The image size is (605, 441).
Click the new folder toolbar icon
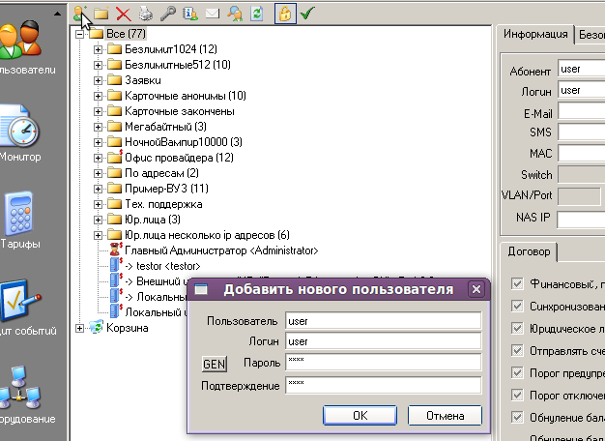click(101, 14)
